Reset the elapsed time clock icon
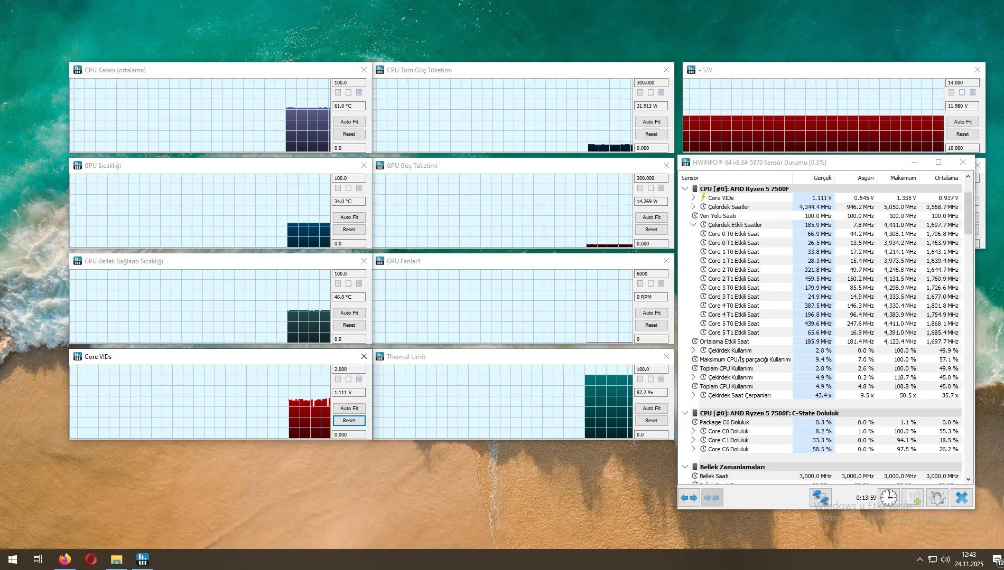Screen dimensions: 1004x570 (889, 498)
